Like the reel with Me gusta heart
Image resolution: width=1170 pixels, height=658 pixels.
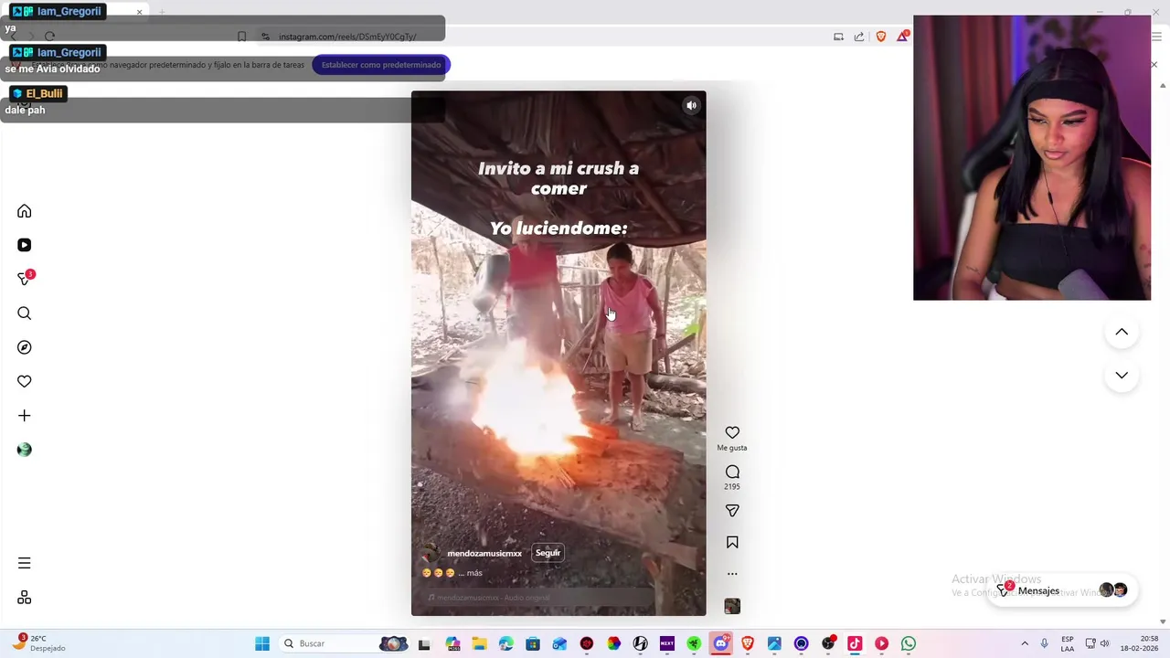coord(732,433)
